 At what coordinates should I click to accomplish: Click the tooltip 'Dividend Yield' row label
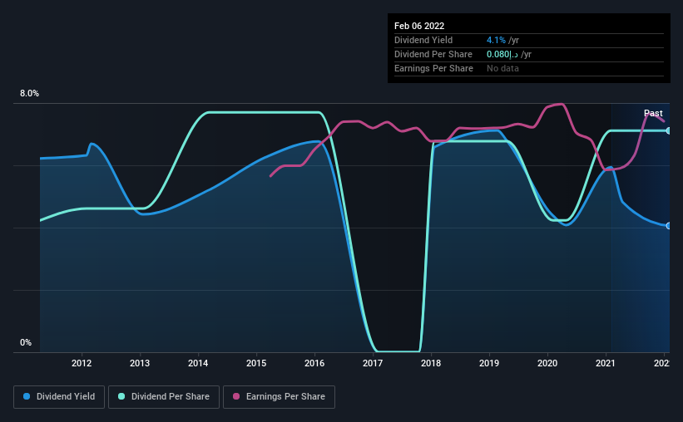tap(423, 40)
